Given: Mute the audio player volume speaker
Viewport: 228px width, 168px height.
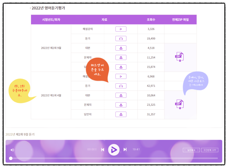Looking at the screenshot, I should click(12, 150).
